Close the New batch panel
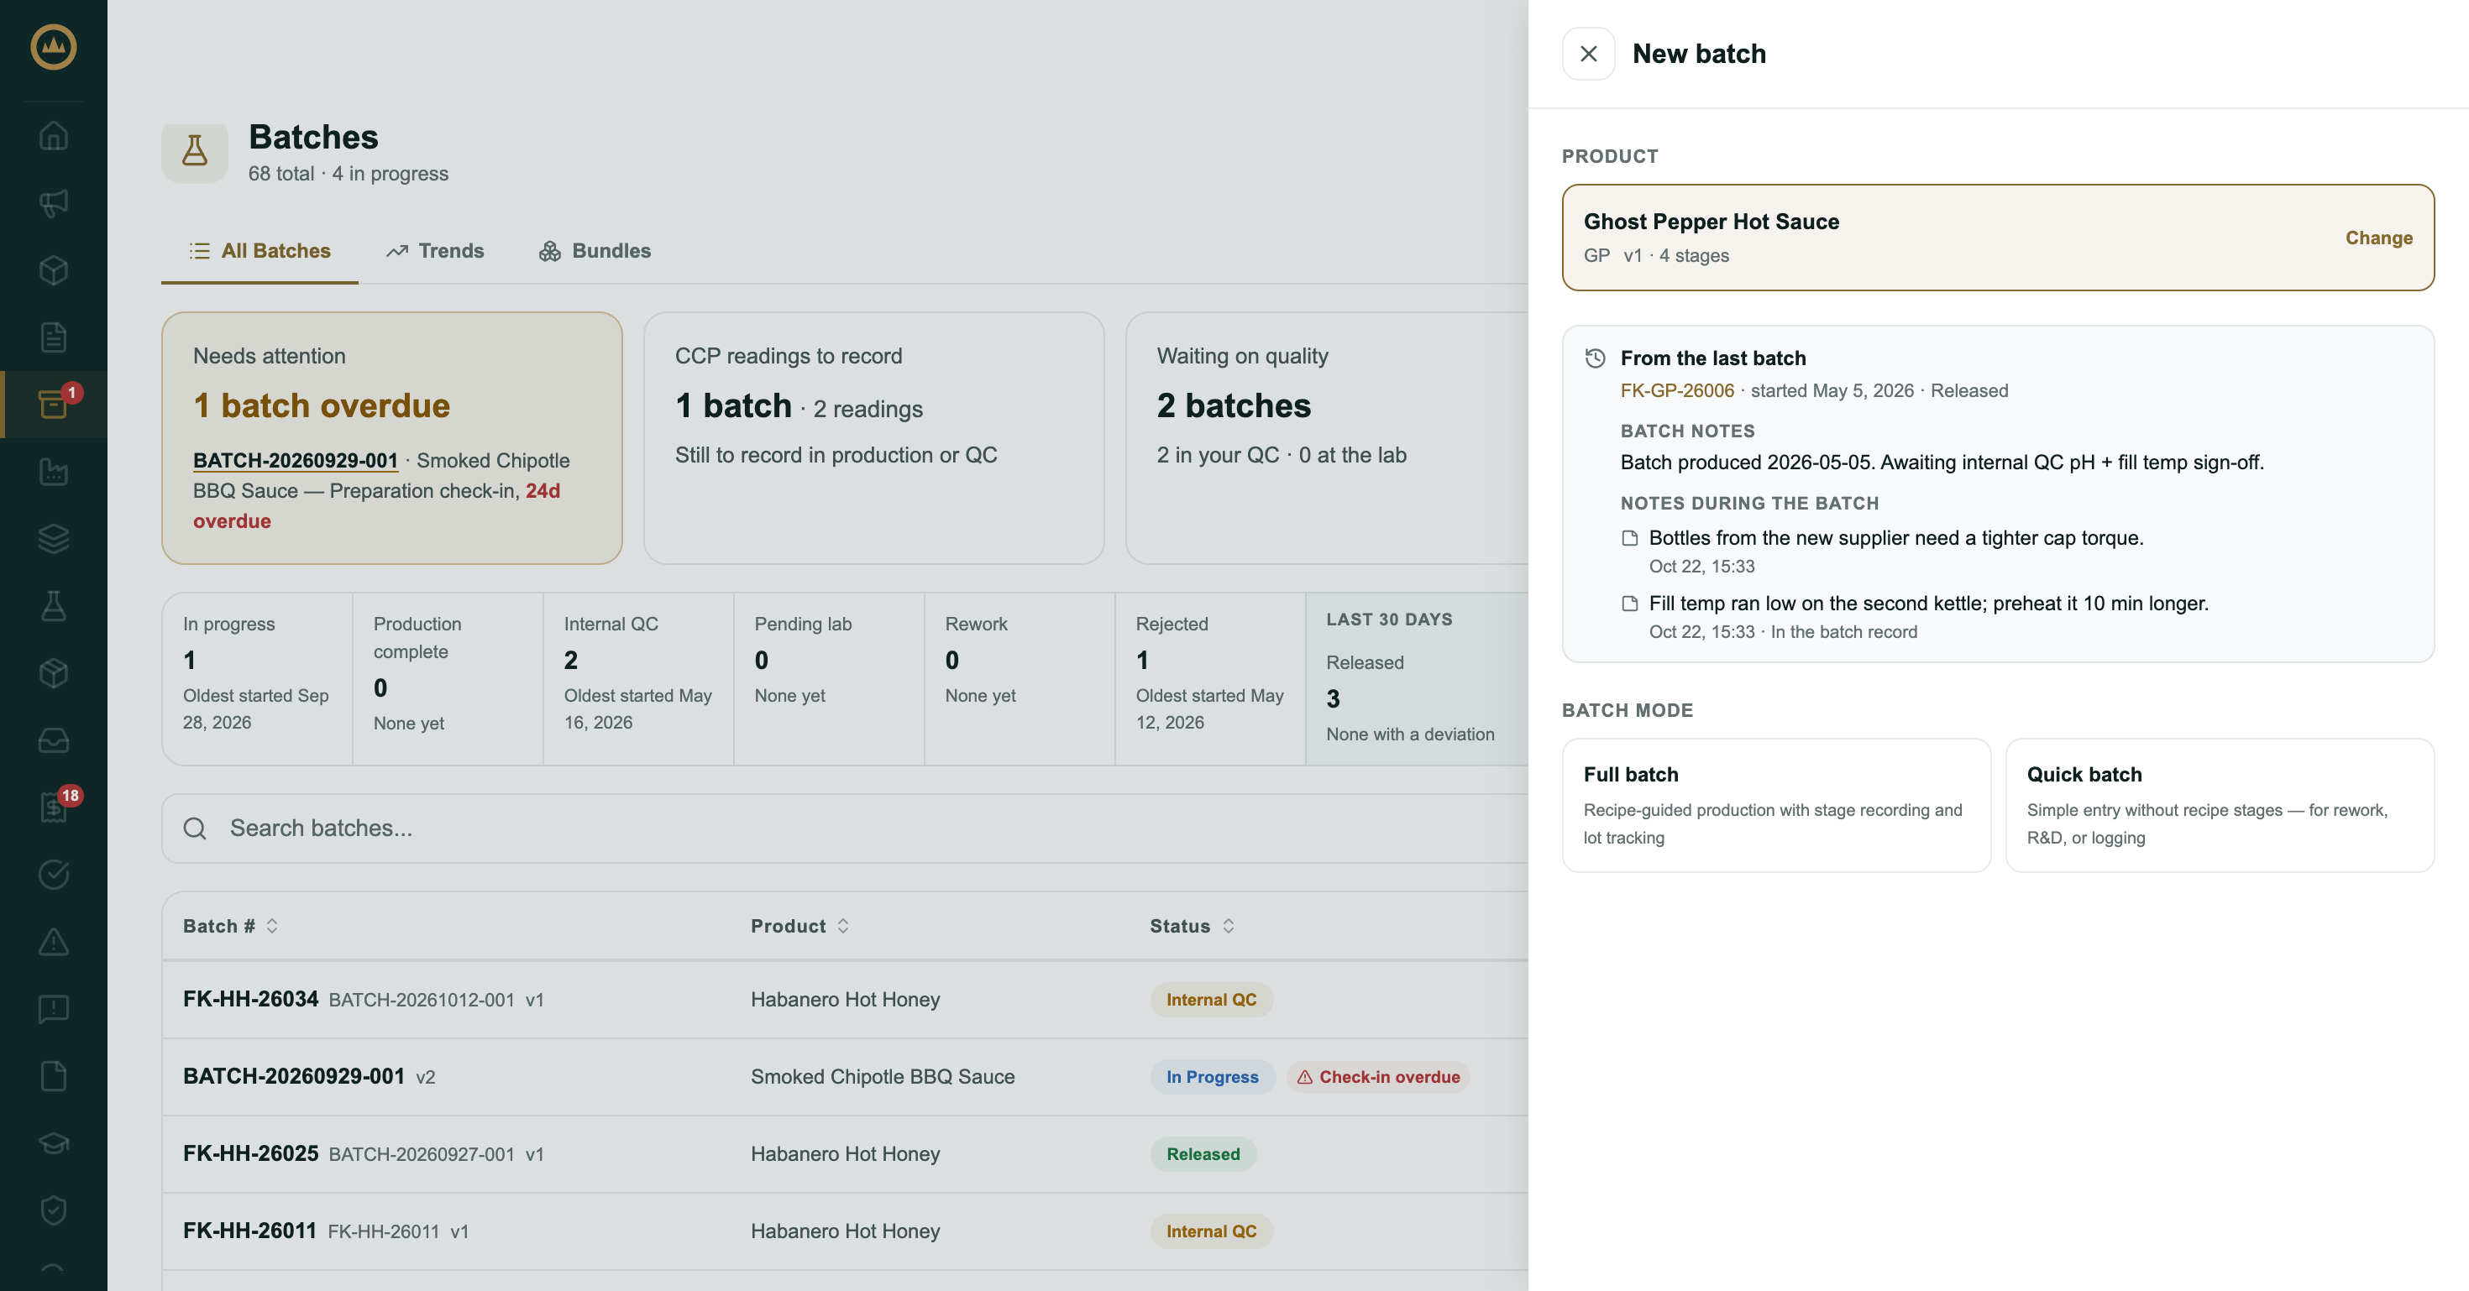 [1588, 54]
